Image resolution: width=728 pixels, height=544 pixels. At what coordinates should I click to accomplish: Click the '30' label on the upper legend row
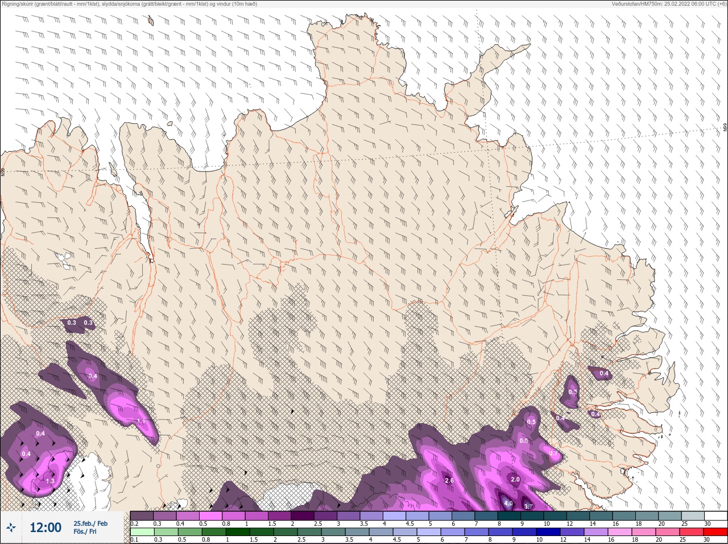[707, 524]
